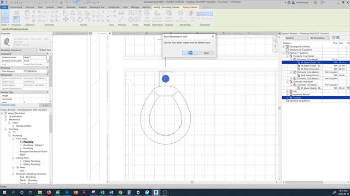Close the 1 - Plumbing view tab

click(109, 33)
